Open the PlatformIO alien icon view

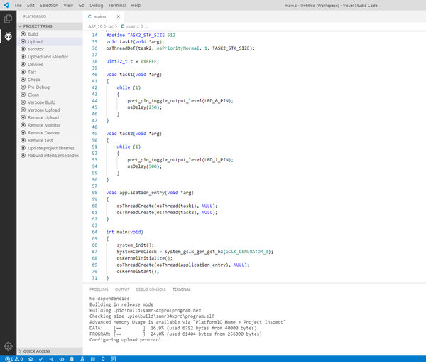[8, 36]
